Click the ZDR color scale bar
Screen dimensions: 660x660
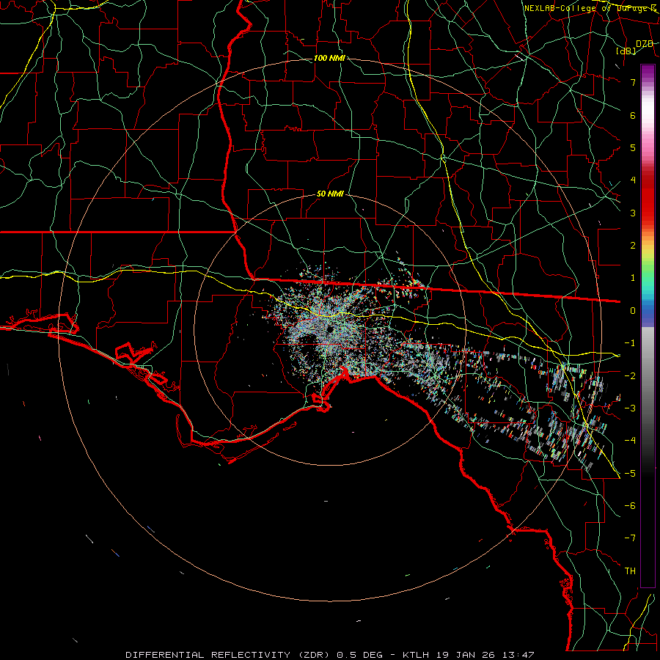pyautogui.click(x=648, y=326)
